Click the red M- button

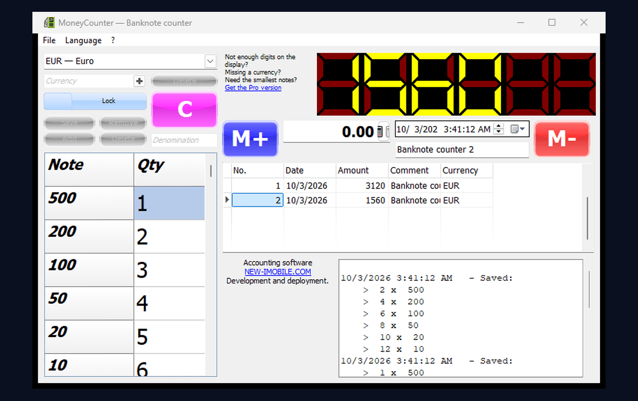coord(562,139)
